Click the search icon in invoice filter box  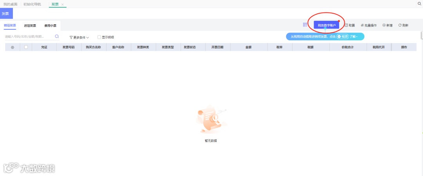tap(57, 36)
